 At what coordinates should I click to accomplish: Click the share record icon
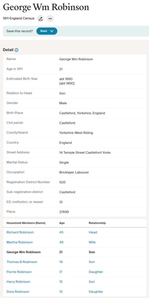(x=41, y=19)
